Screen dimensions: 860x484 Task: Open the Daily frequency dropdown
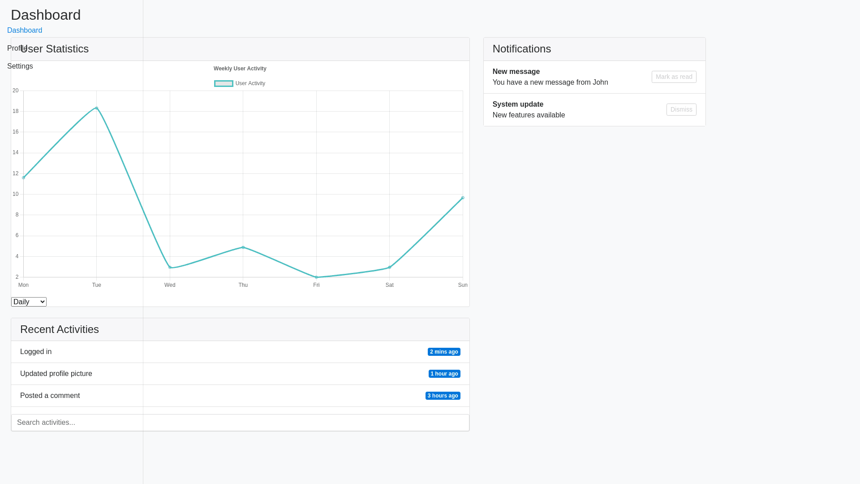pyautogui.click(x=28, y=302)
